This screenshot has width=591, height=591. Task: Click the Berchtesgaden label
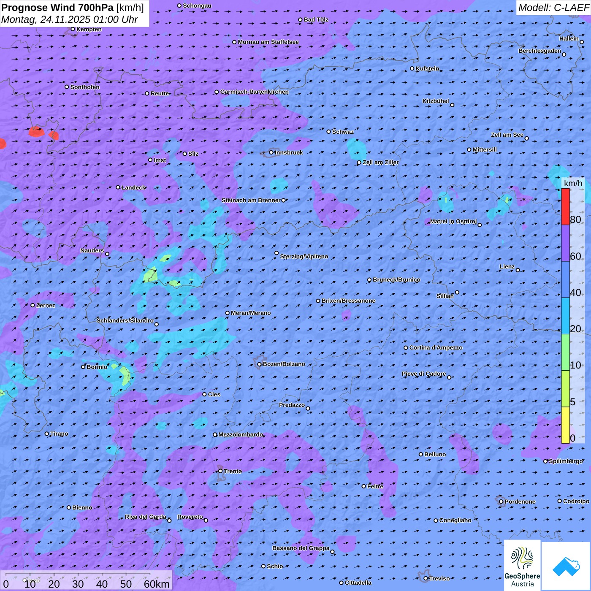click(539, 51)
